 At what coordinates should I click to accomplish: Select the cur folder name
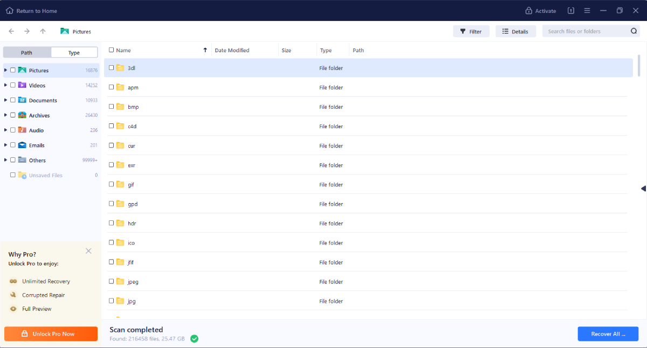click(132, 145)
